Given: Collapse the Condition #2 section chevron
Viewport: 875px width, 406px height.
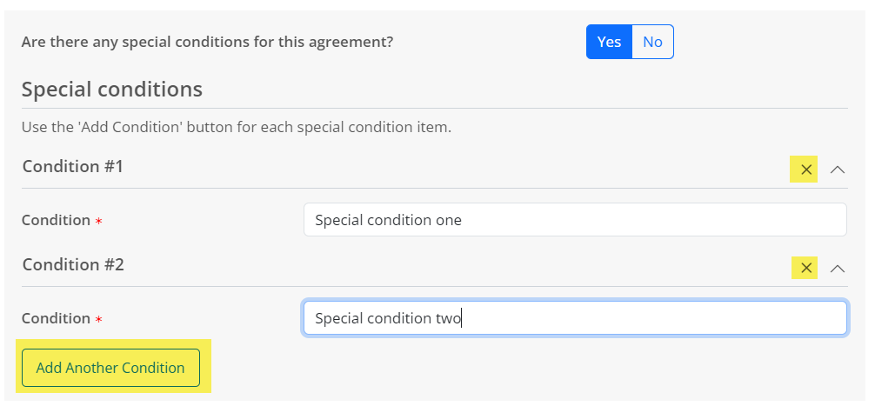Looking at the screenshot, I should [838, 268].
